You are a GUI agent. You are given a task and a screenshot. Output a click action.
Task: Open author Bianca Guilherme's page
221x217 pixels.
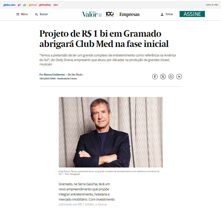(x=54, y=74)
